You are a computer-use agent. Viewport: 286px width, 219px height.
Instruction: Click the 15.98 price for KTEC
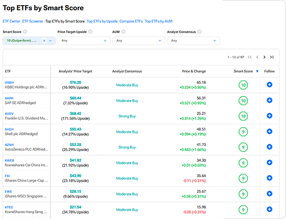tap(201, 207)
